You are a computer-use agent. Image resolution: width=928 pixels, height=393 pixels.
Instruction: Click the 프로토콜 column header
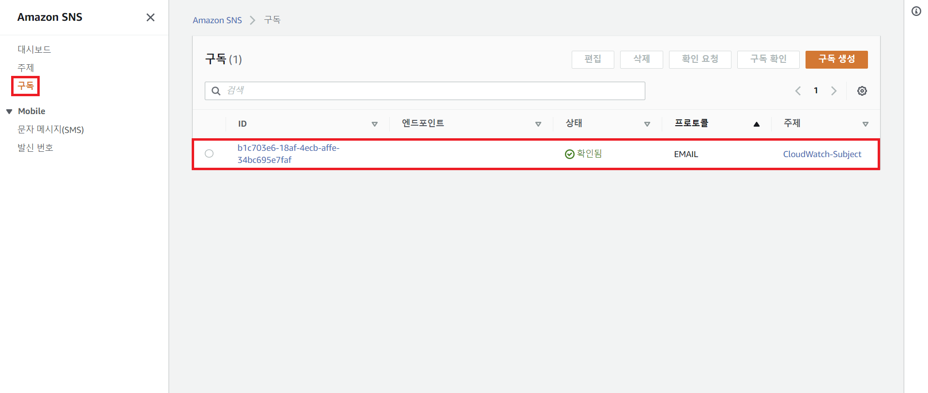click(691, 123)
